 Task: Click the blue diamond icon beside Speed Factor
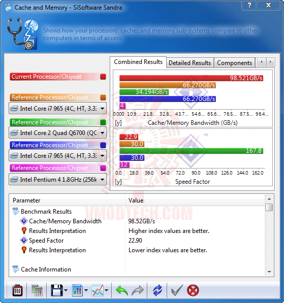[24, 240]
